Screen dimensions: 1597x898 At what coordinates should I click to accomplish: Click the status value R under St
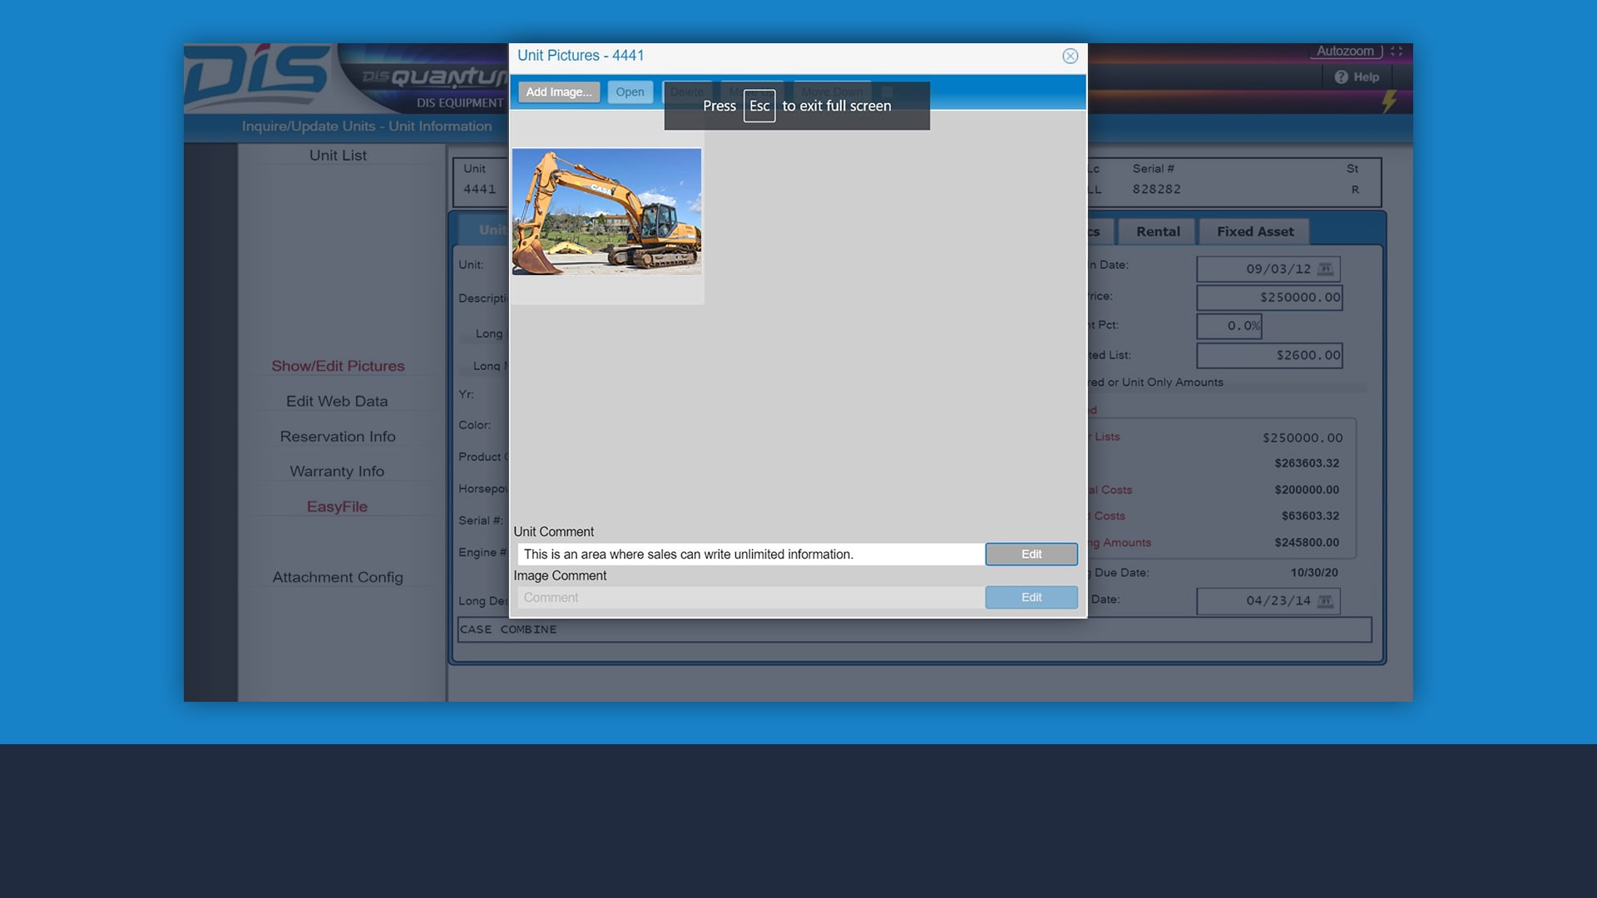pos(1355,190)
